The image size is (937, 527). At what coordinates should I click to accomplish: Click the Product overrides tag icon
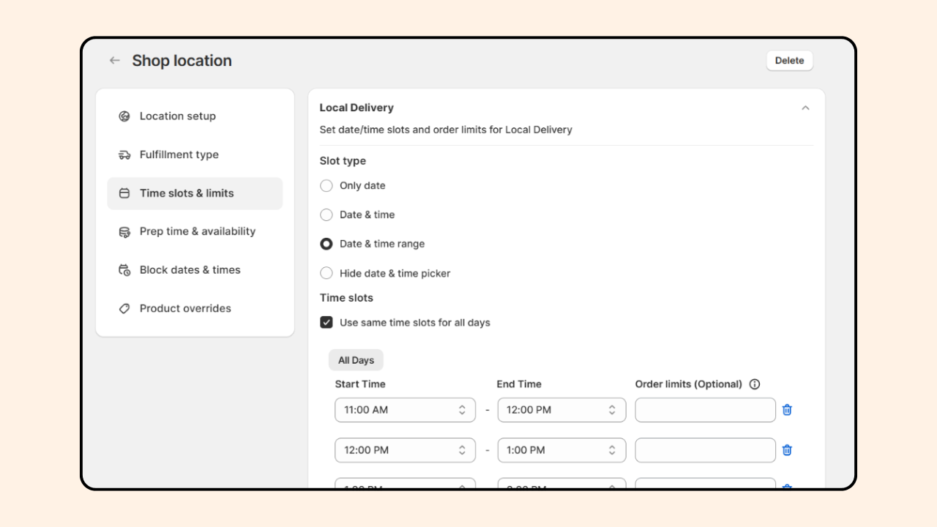124,309
